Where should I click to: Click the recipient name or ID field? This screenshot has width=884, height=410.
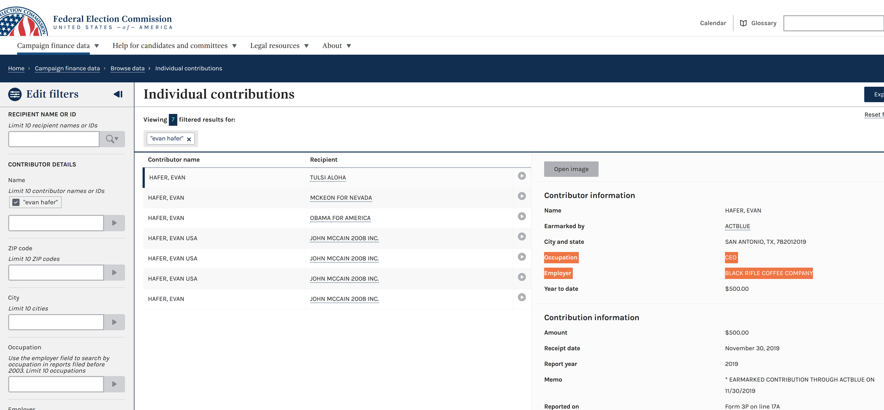tap(54, 139)
